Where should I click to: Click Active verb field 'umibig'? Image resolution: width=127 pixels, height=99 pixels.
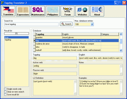pyautogui.click(x=55, y=66)
